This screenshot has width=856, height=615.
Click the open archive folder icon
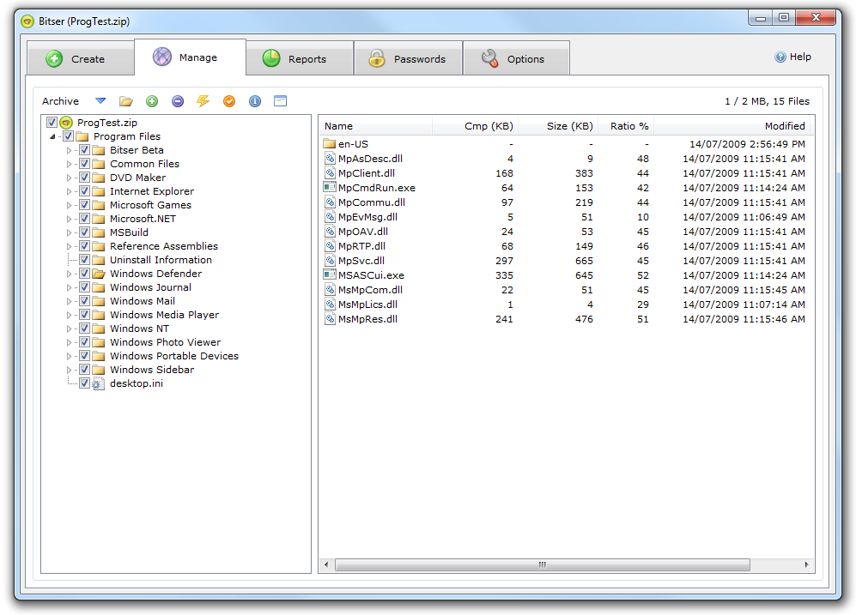[126, 101]
